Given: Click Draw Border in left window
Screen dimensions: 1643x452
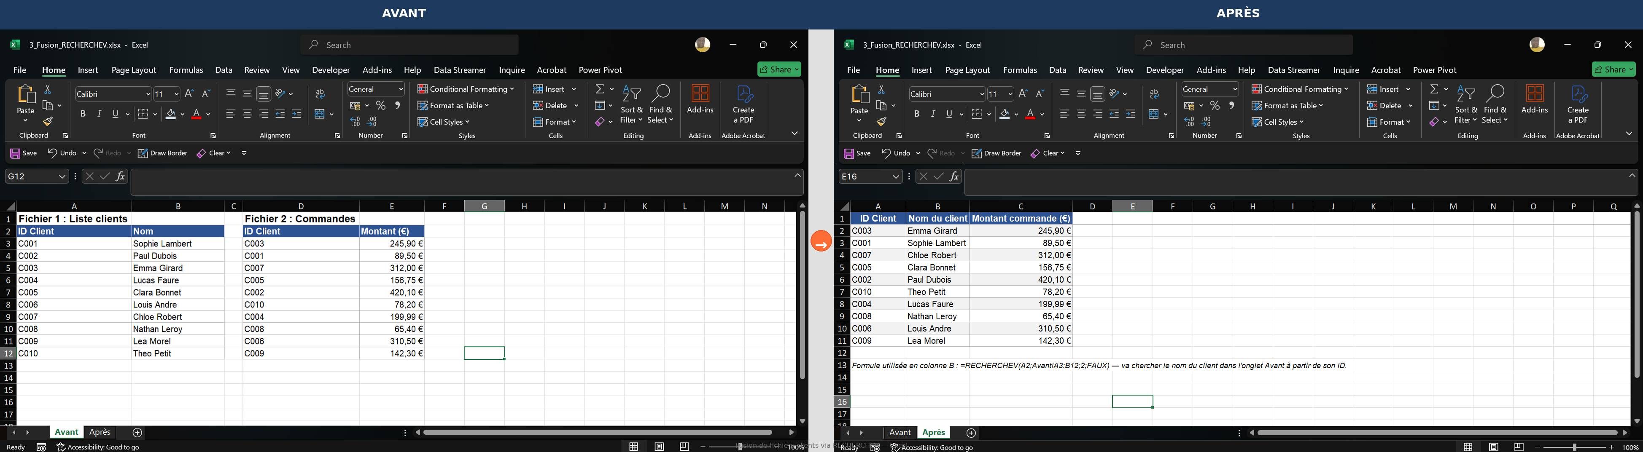Looking at the screenshot, I should pyautogui.click(x=163, y=154).
